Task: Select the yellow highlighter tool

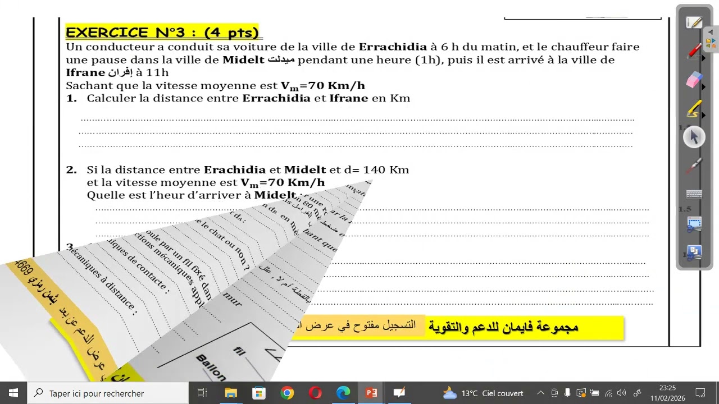Action: [x=694, y=109]
